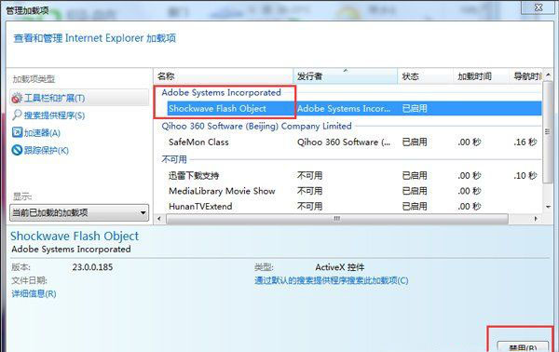Select the Adobe Systems Incorporated group header
Image resolution: width=559 pixels, height=352 pixels.
point(221,92)
